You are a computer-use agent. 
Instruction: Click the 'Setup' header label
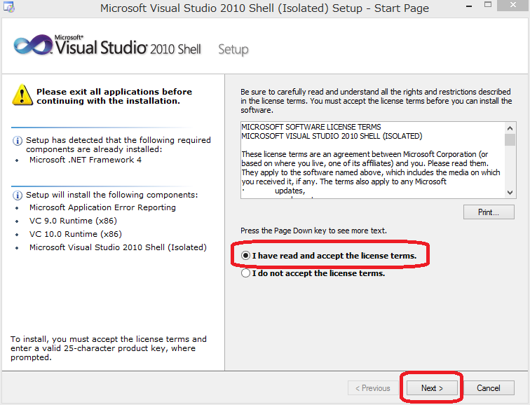pos(233,50)
